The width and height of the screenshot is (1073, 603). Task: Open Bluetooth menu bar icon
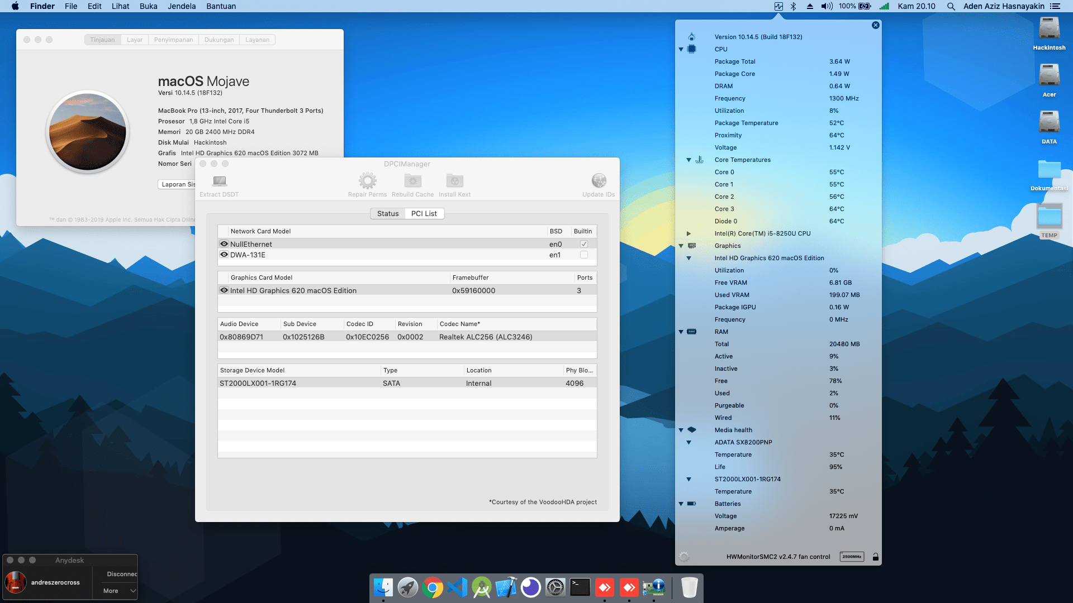coord(793,6)
